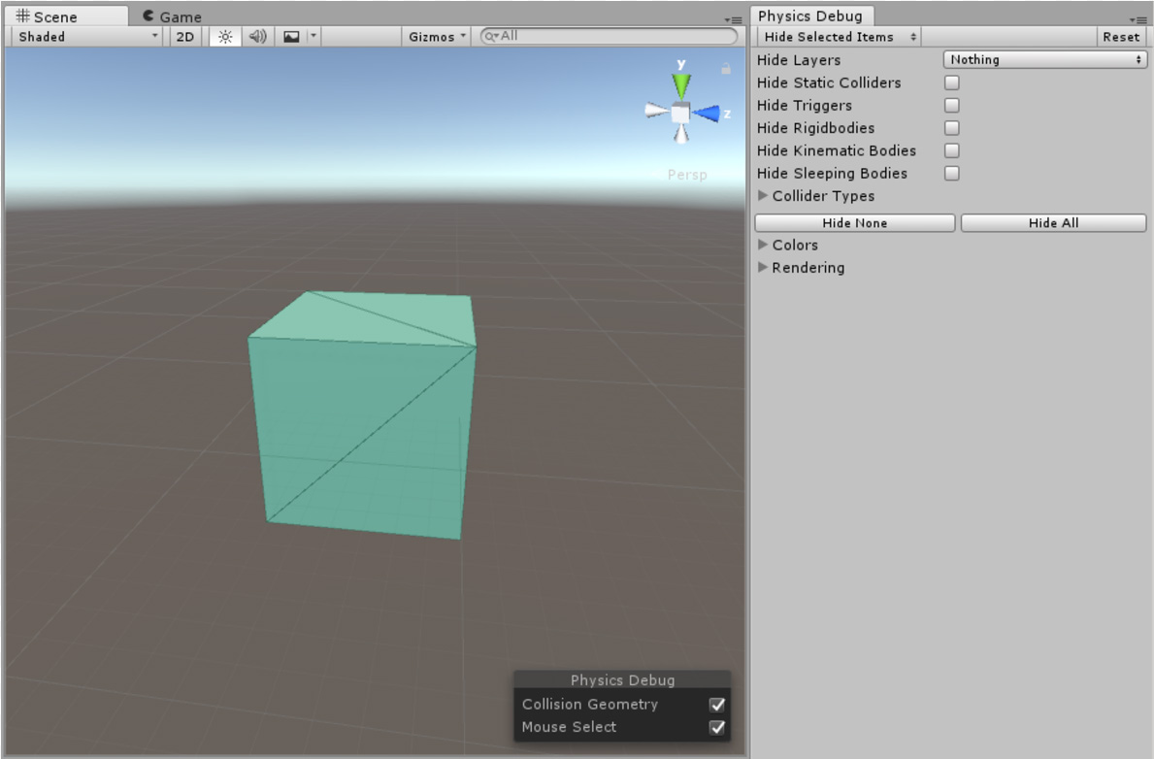Toggle scene lighting with the sun icon
Screen dimensions: 1154x759
(224, 37)
